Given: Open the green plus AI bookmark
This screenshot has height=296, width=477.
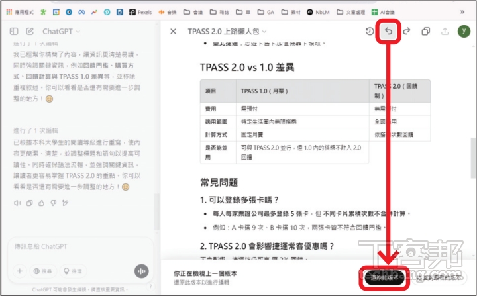Looking at the screenshot, I should pos(383,12).
